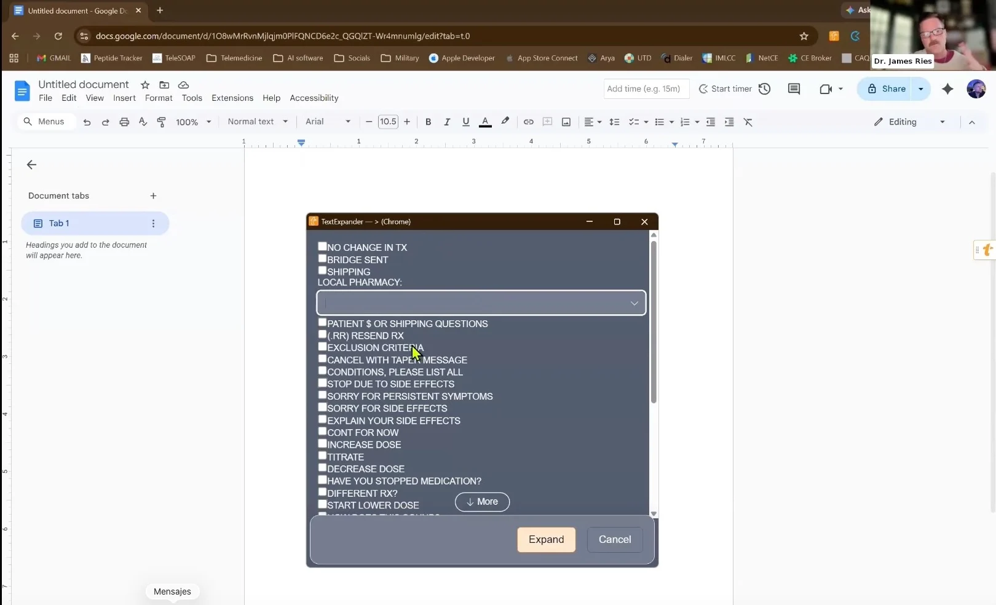The image size is (996, 605).
Task: Insert a link with the link icon
Action: pos(528,122)
